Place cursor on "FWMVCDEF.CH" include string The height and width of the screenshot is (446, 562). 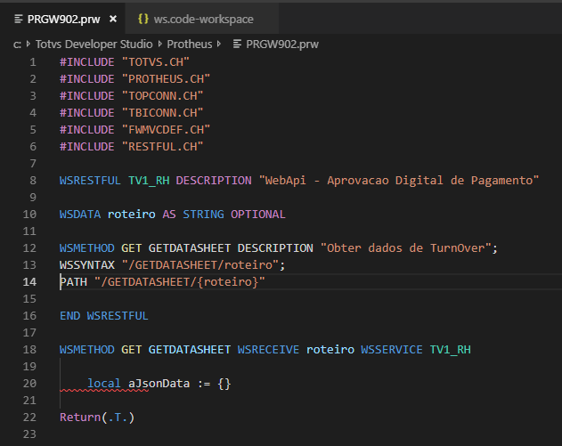tap(166, 129)
